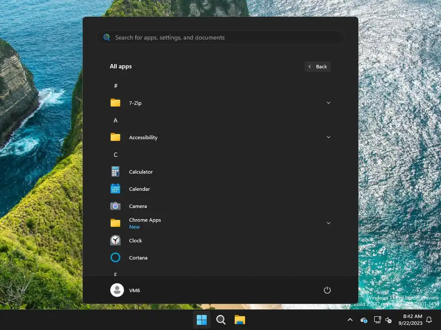The height and width of the screenshot is (330, 441).
Task: Jump via the # letter header
Action: click(x=115, y=86)
